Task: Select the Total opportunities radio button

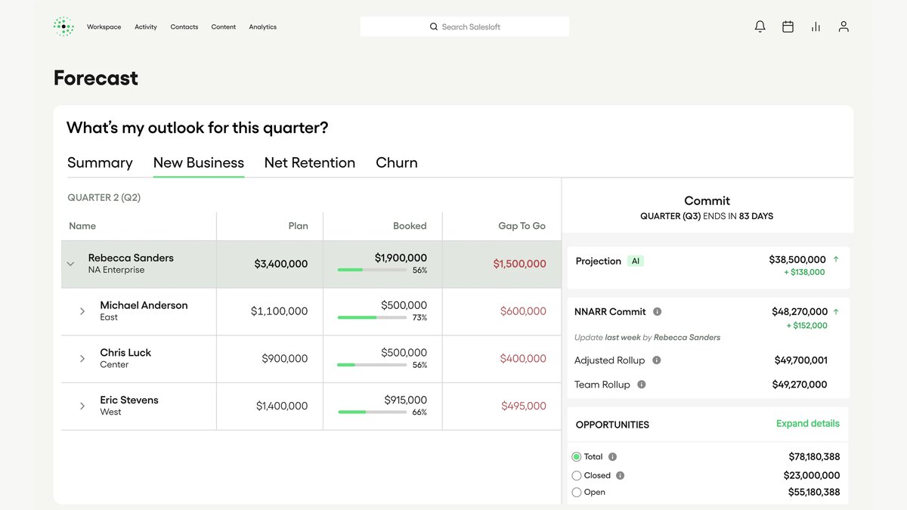Action: click(577, 456)
